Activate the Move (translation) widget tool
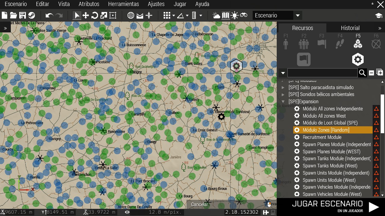385x216 pixels. (x=86, y=15)
